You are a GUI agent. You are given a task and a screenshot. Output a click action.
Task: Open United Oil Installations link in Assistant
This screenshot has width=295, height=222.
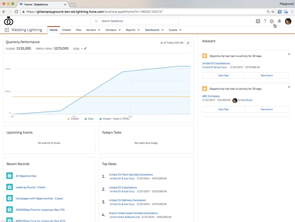(x=216, y=63)
